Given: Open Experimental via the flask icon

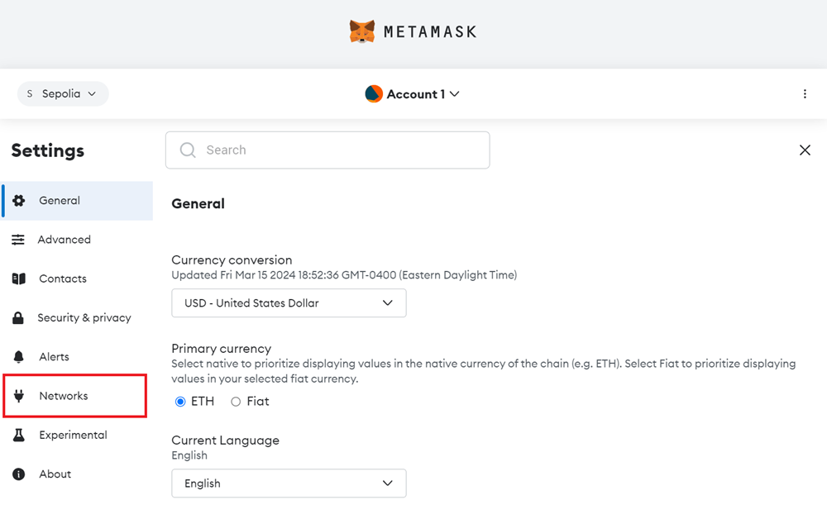Looking at the screenshot, I should [19, 435].
